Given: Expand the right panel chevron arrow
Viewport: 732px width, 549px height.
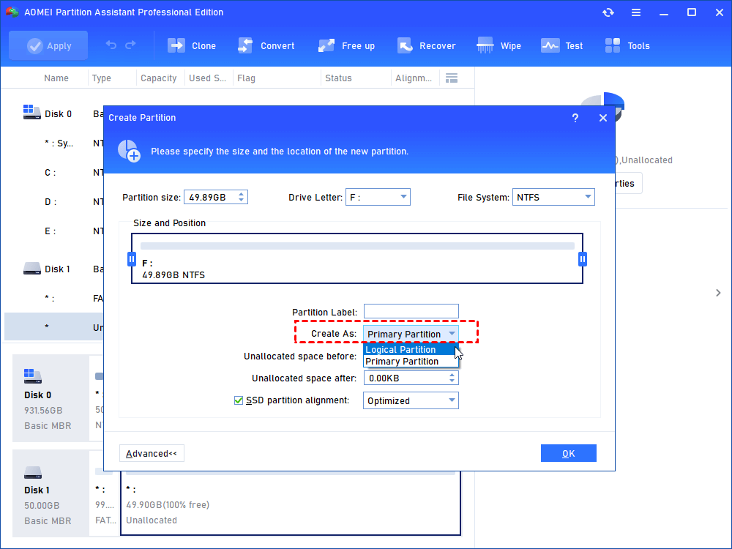Looking at the screenshot, I should [x=718, y=293].
